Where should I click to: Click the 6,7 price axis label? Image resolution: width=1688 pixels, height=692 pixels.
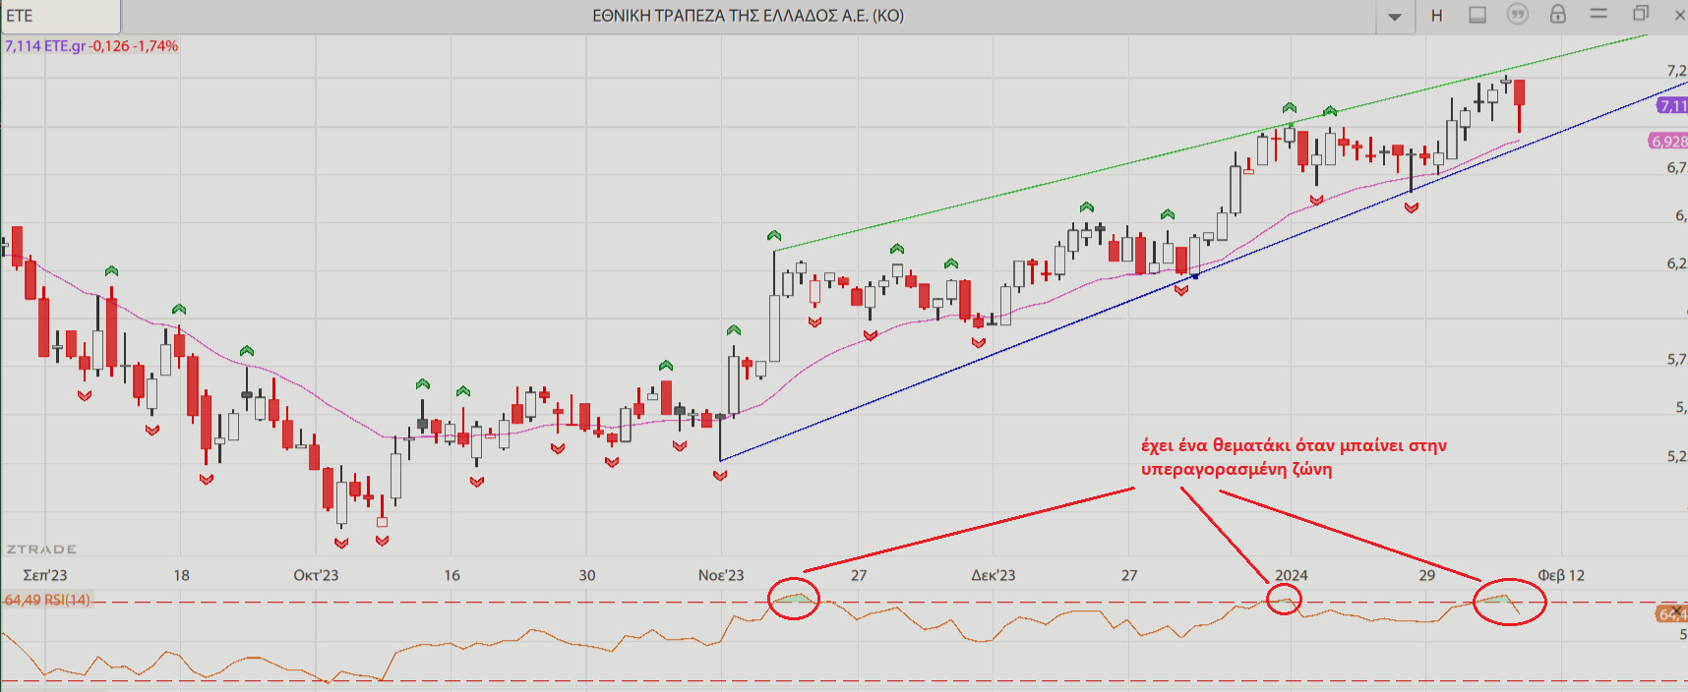1676,168
